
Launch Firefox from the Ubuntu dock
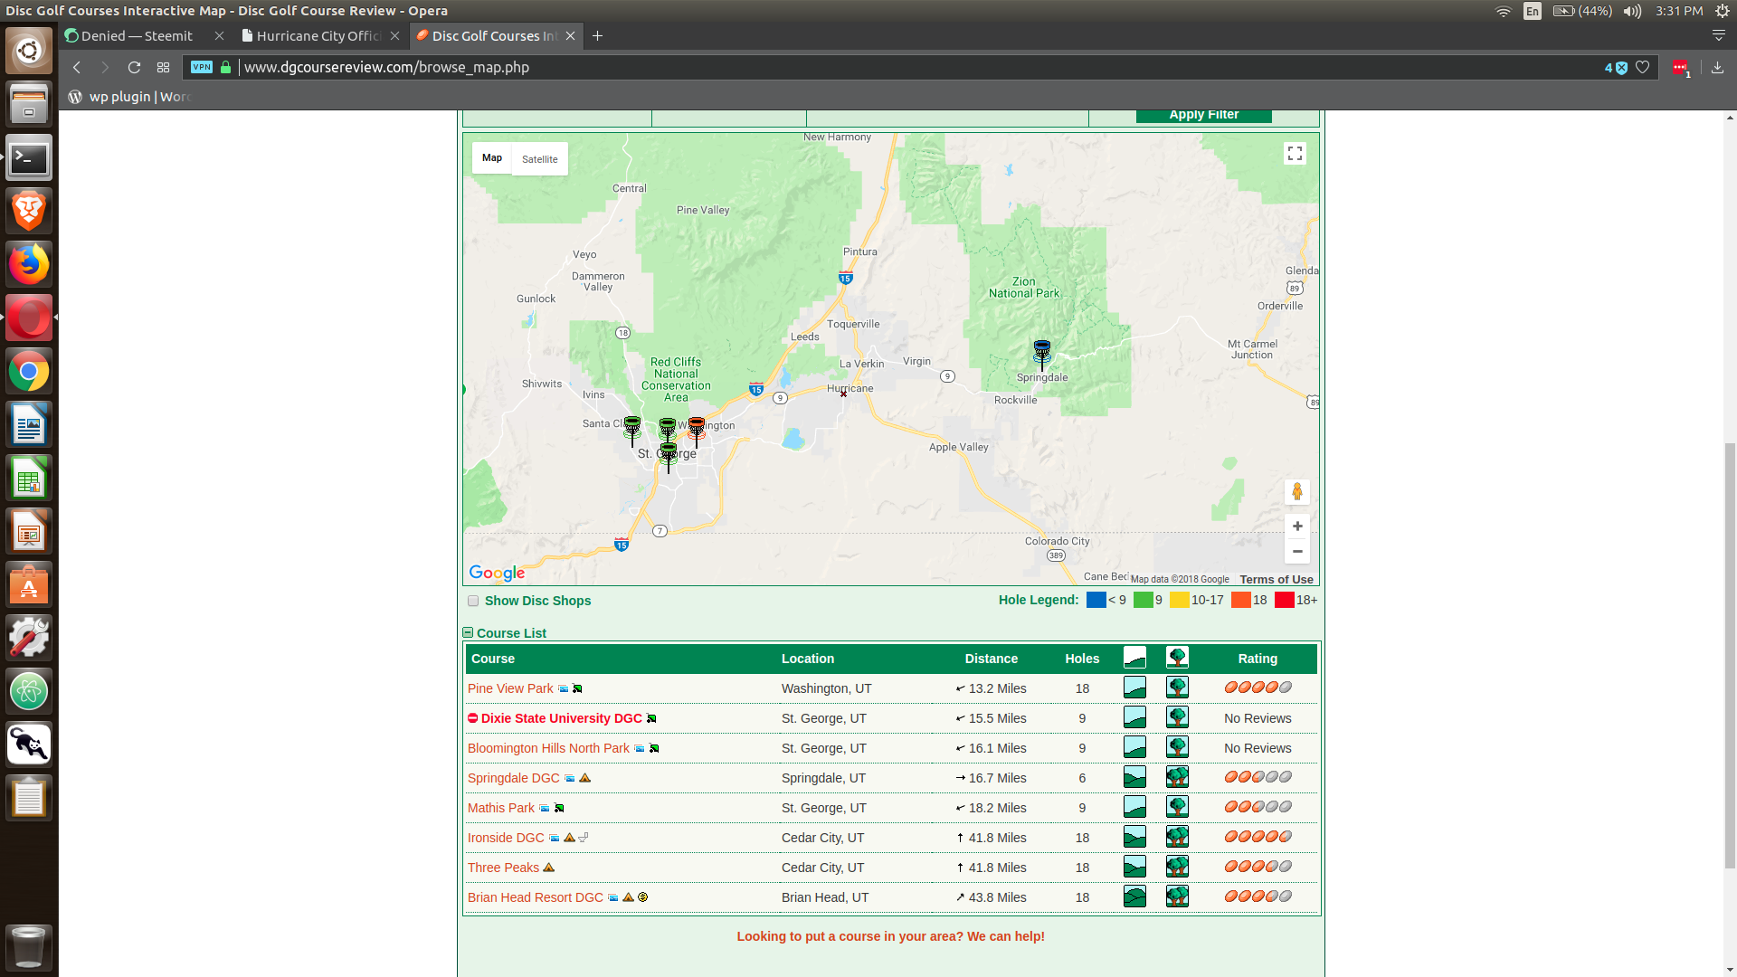pyautogui.click(x=29, y=265)
